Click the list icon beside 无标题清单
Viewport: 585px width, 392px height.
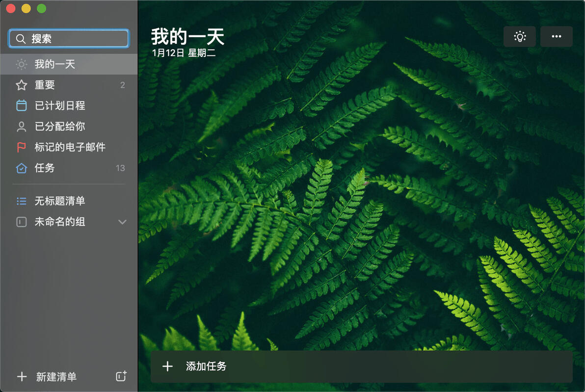pos(21,202)
